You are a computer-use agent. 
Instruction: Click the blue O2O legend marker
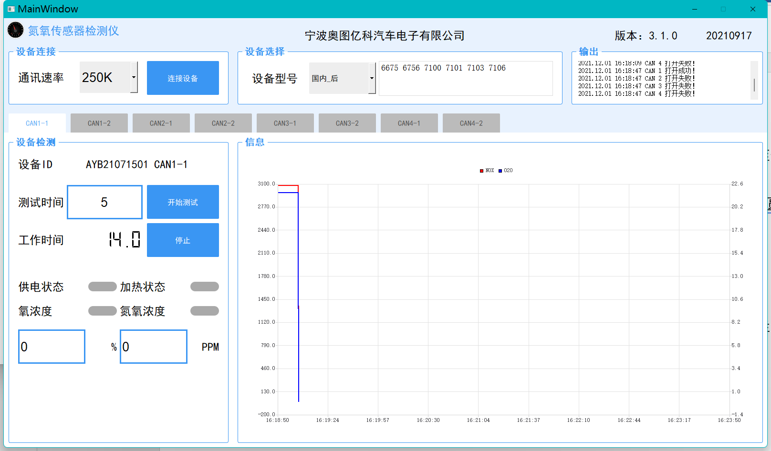[500, 171]
